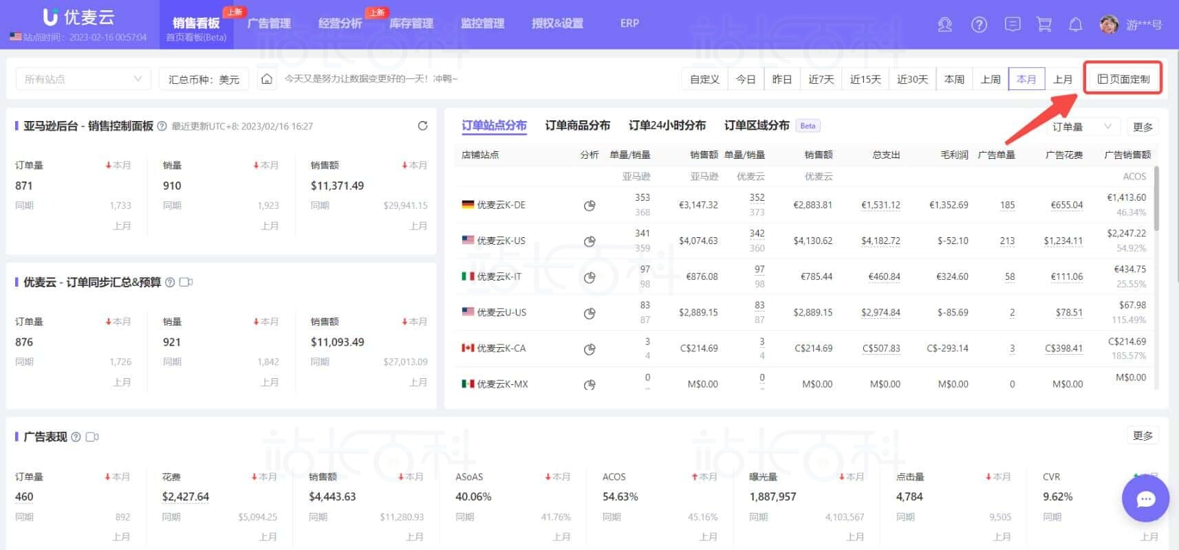Open the 库存管理 menu

pyautogui.click(x=411, y=23)
